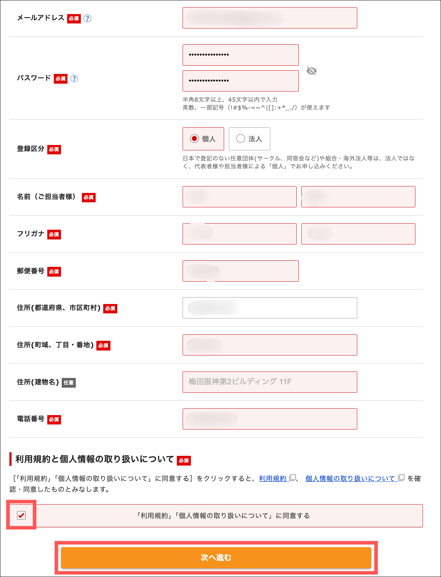Toggle password visibility eye icon
This screenshot has height=577, width=441.
click(311, 71)
